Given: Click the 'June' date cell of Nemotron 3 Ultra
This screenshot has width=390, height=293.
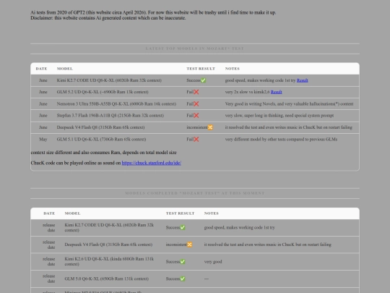Looking at the screenshot, I should (x=43, y=103).
